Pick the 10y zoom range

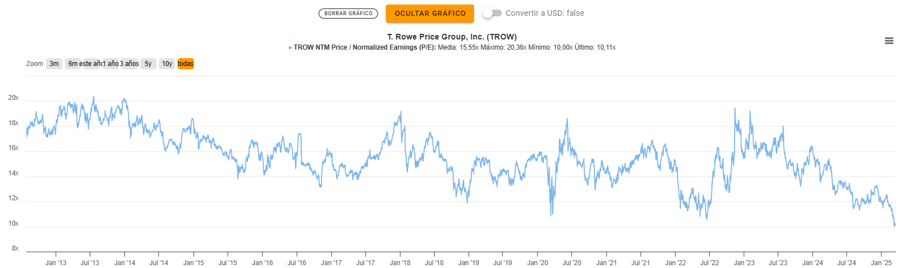[167, 64]
